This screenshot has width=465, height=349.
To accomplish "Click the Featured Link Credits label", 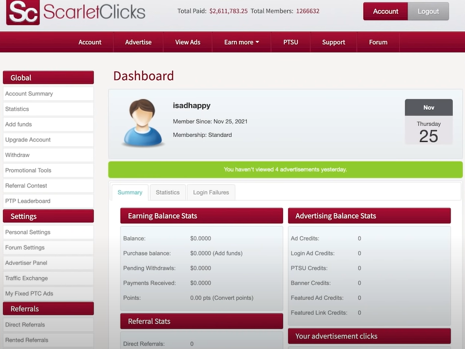I will (319, 312).
